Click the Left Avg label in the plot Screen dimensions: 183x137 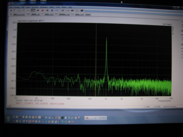167,24
